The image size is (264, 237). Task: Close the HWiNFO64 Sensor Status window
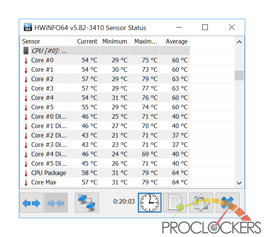[x=232, y=27]
